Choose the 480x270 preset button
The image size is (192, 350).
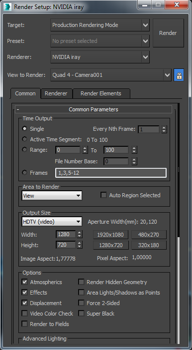coord(149,235)
